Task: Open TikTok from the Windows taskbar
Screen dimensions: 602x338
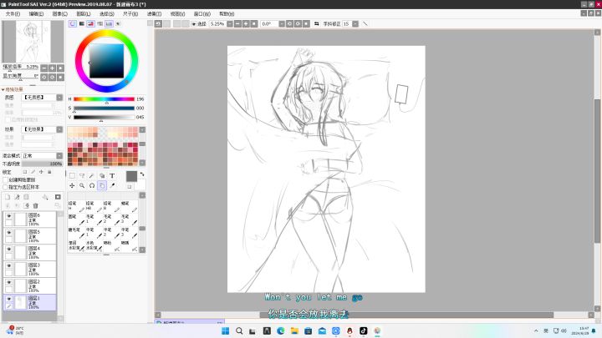Action: (363, 330)
